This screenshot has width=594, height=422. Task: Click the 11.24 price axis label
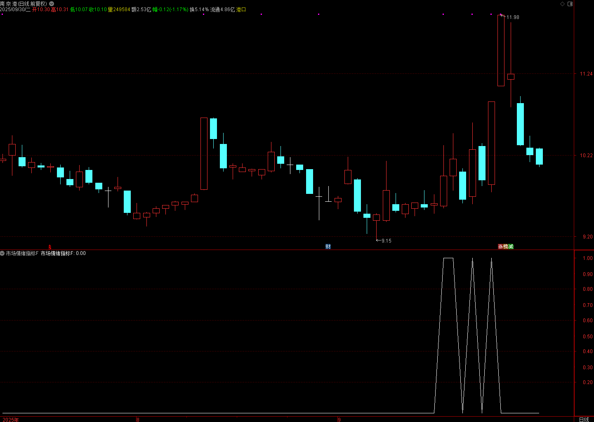click(586, 74)
